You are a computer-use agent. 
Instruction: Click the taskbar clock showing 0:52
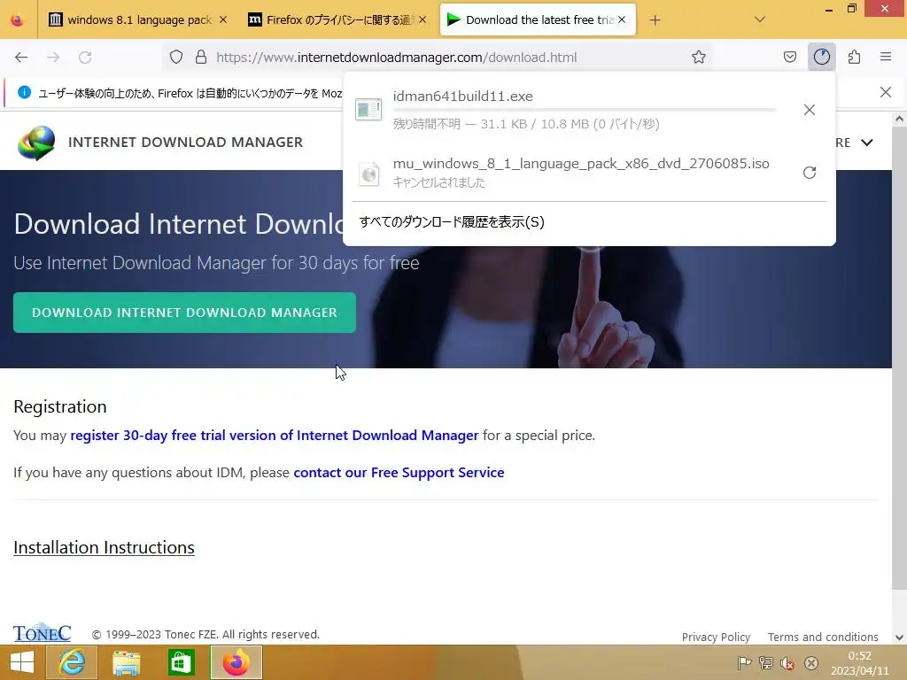tap(859, 662)
